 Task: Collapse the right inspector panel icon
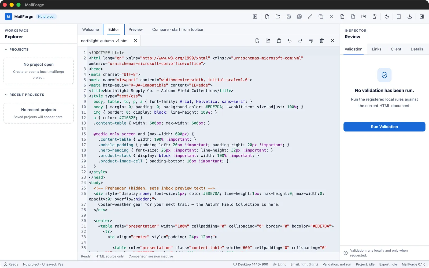click(x=422, y=17)
